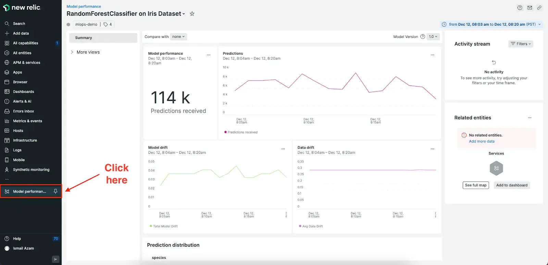
Task: Click the Services hexagon icon
Action: click(x=496, y=168)
